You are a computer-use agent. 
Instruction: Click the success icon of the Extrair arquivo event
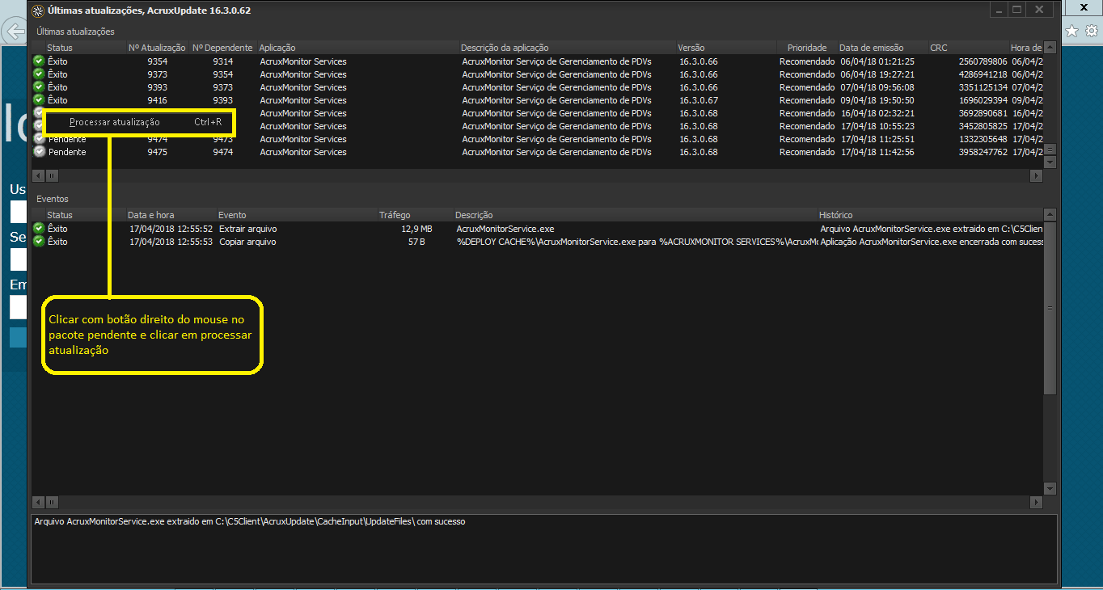point(39,229)
